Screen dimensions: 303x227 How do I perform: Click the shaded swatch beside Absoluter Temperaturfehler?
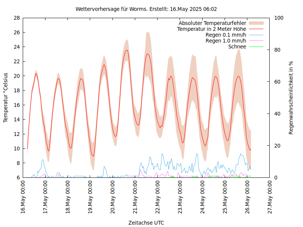[256, 23]
